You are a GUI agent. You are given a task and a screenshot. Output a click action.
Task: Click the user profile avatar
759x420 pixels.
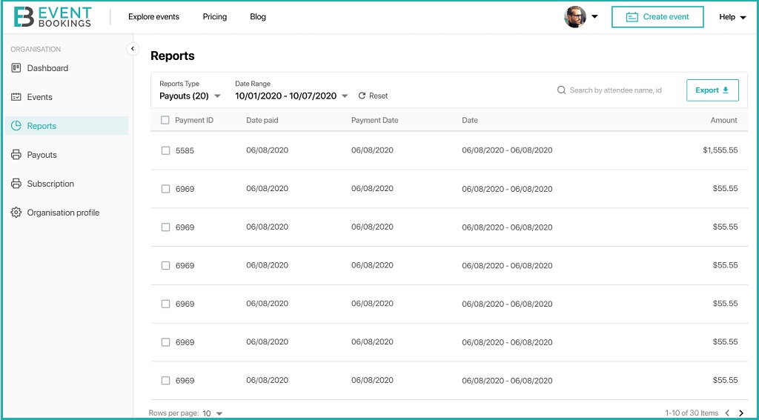click(x=575, y=17)
